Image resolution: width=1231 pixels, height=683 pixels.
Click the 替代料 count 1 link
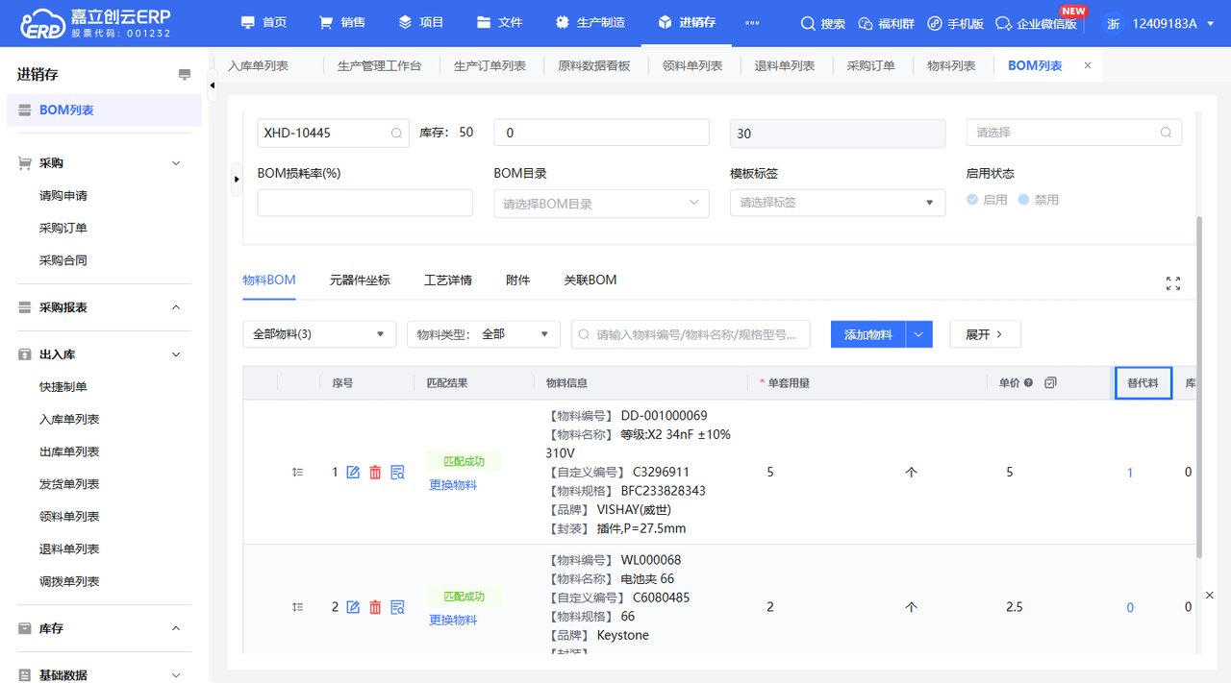[x=1130, y=473]
